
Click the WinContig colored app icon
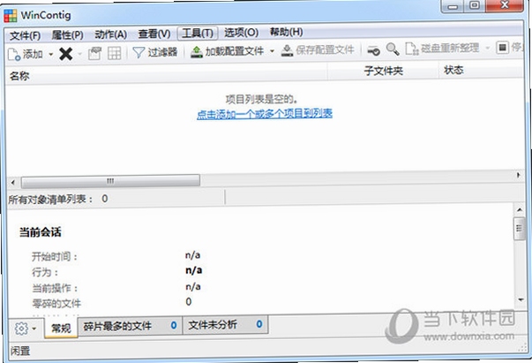coord(11,16)
